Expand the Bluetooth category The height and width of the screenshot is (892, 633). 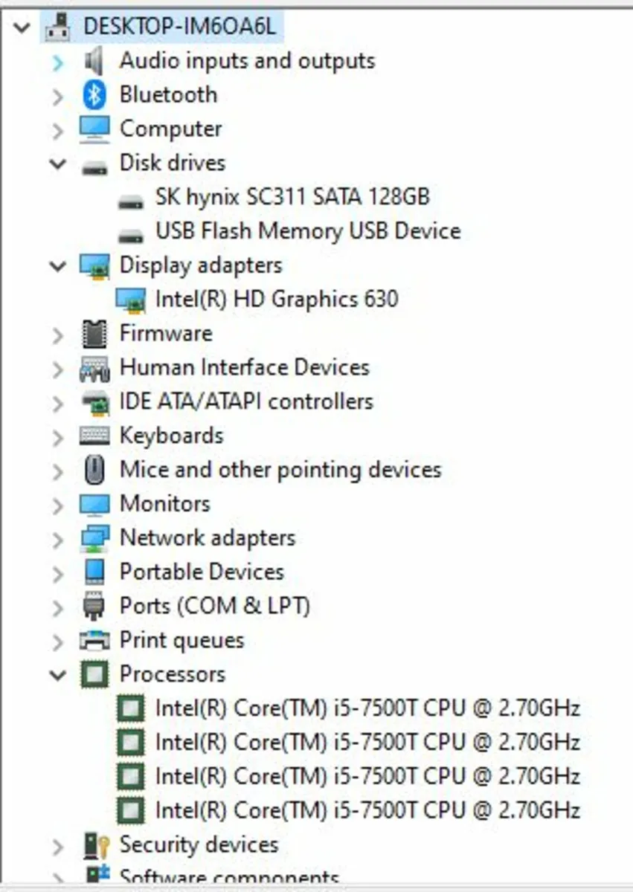click(58, 95)
